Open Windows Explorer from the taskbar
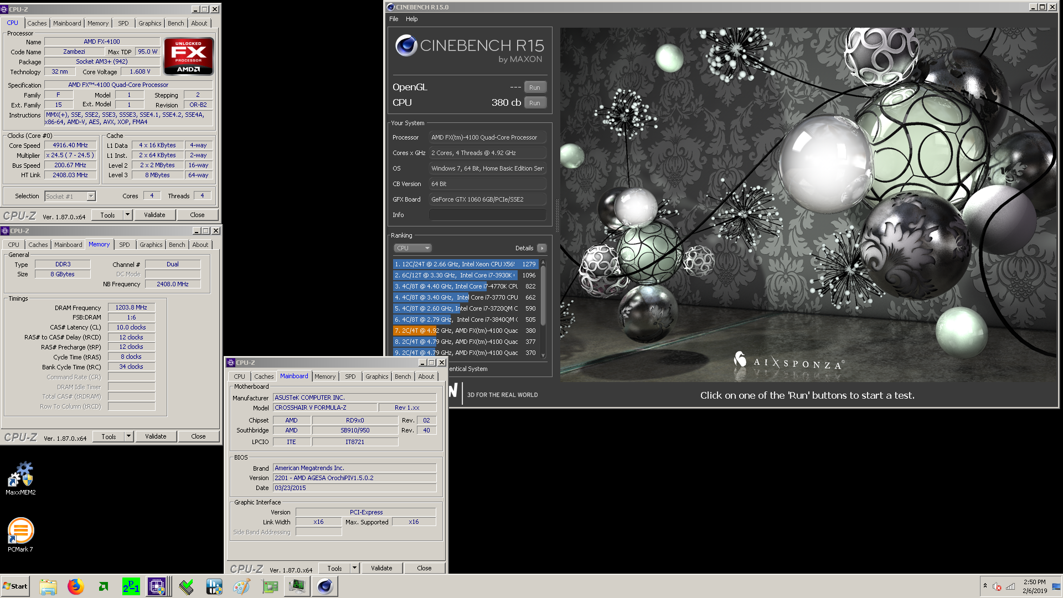Viewport: 1063px width, 598px height. pos(48,586)
